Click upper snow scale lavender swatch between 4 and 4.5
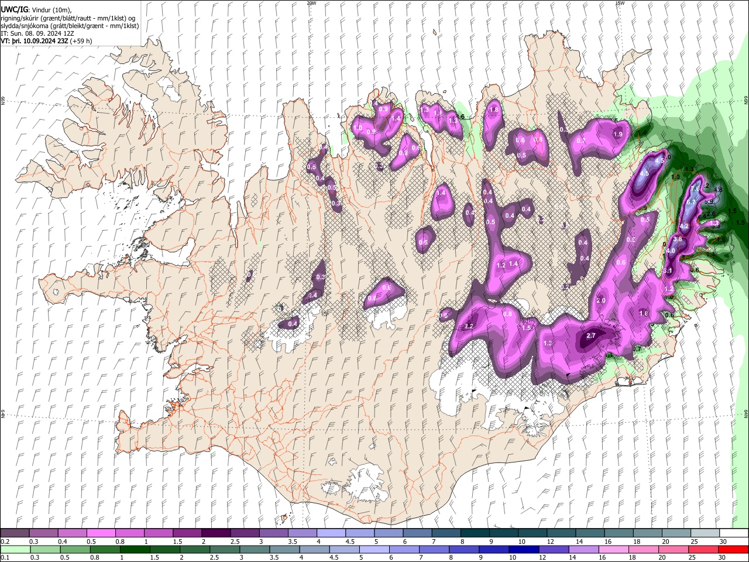 click(x=331, y=533)
